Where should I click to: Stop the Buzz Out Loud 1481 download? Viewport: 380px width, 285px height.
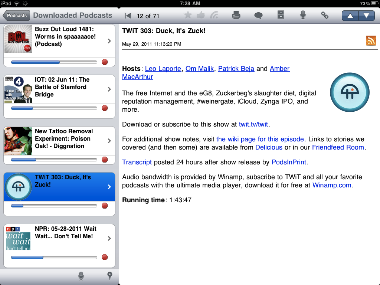(x=105, y=62)
